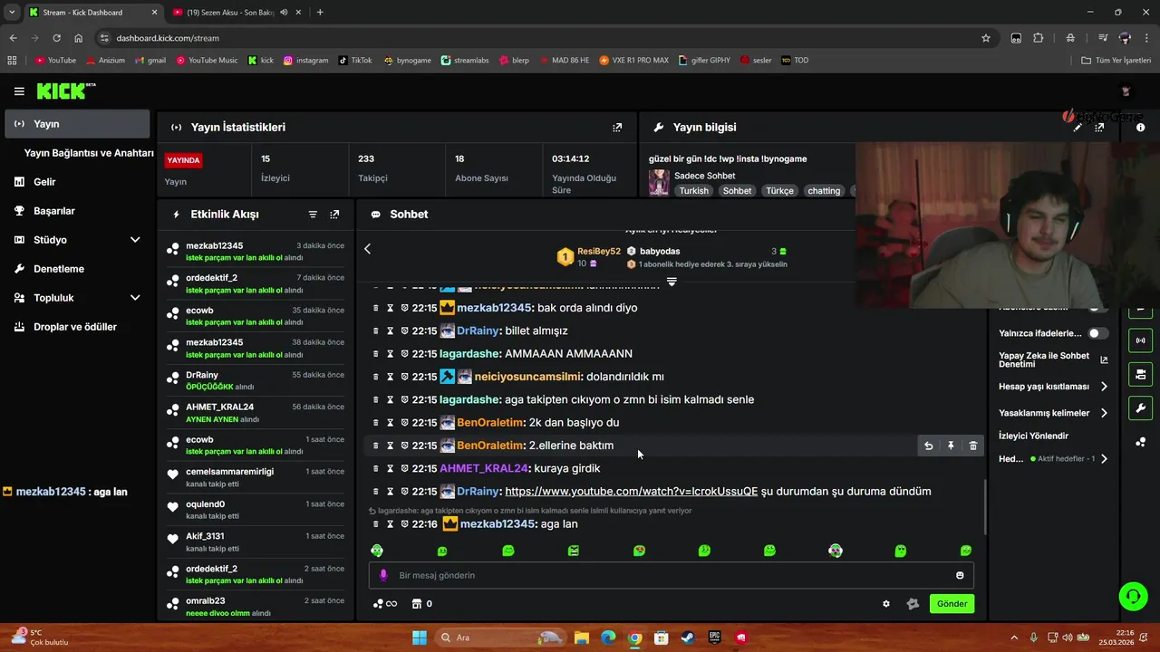Click the ResiBey52 username in leaderboard
This screenshot has width=1160, height=652.
click(599, 252)
